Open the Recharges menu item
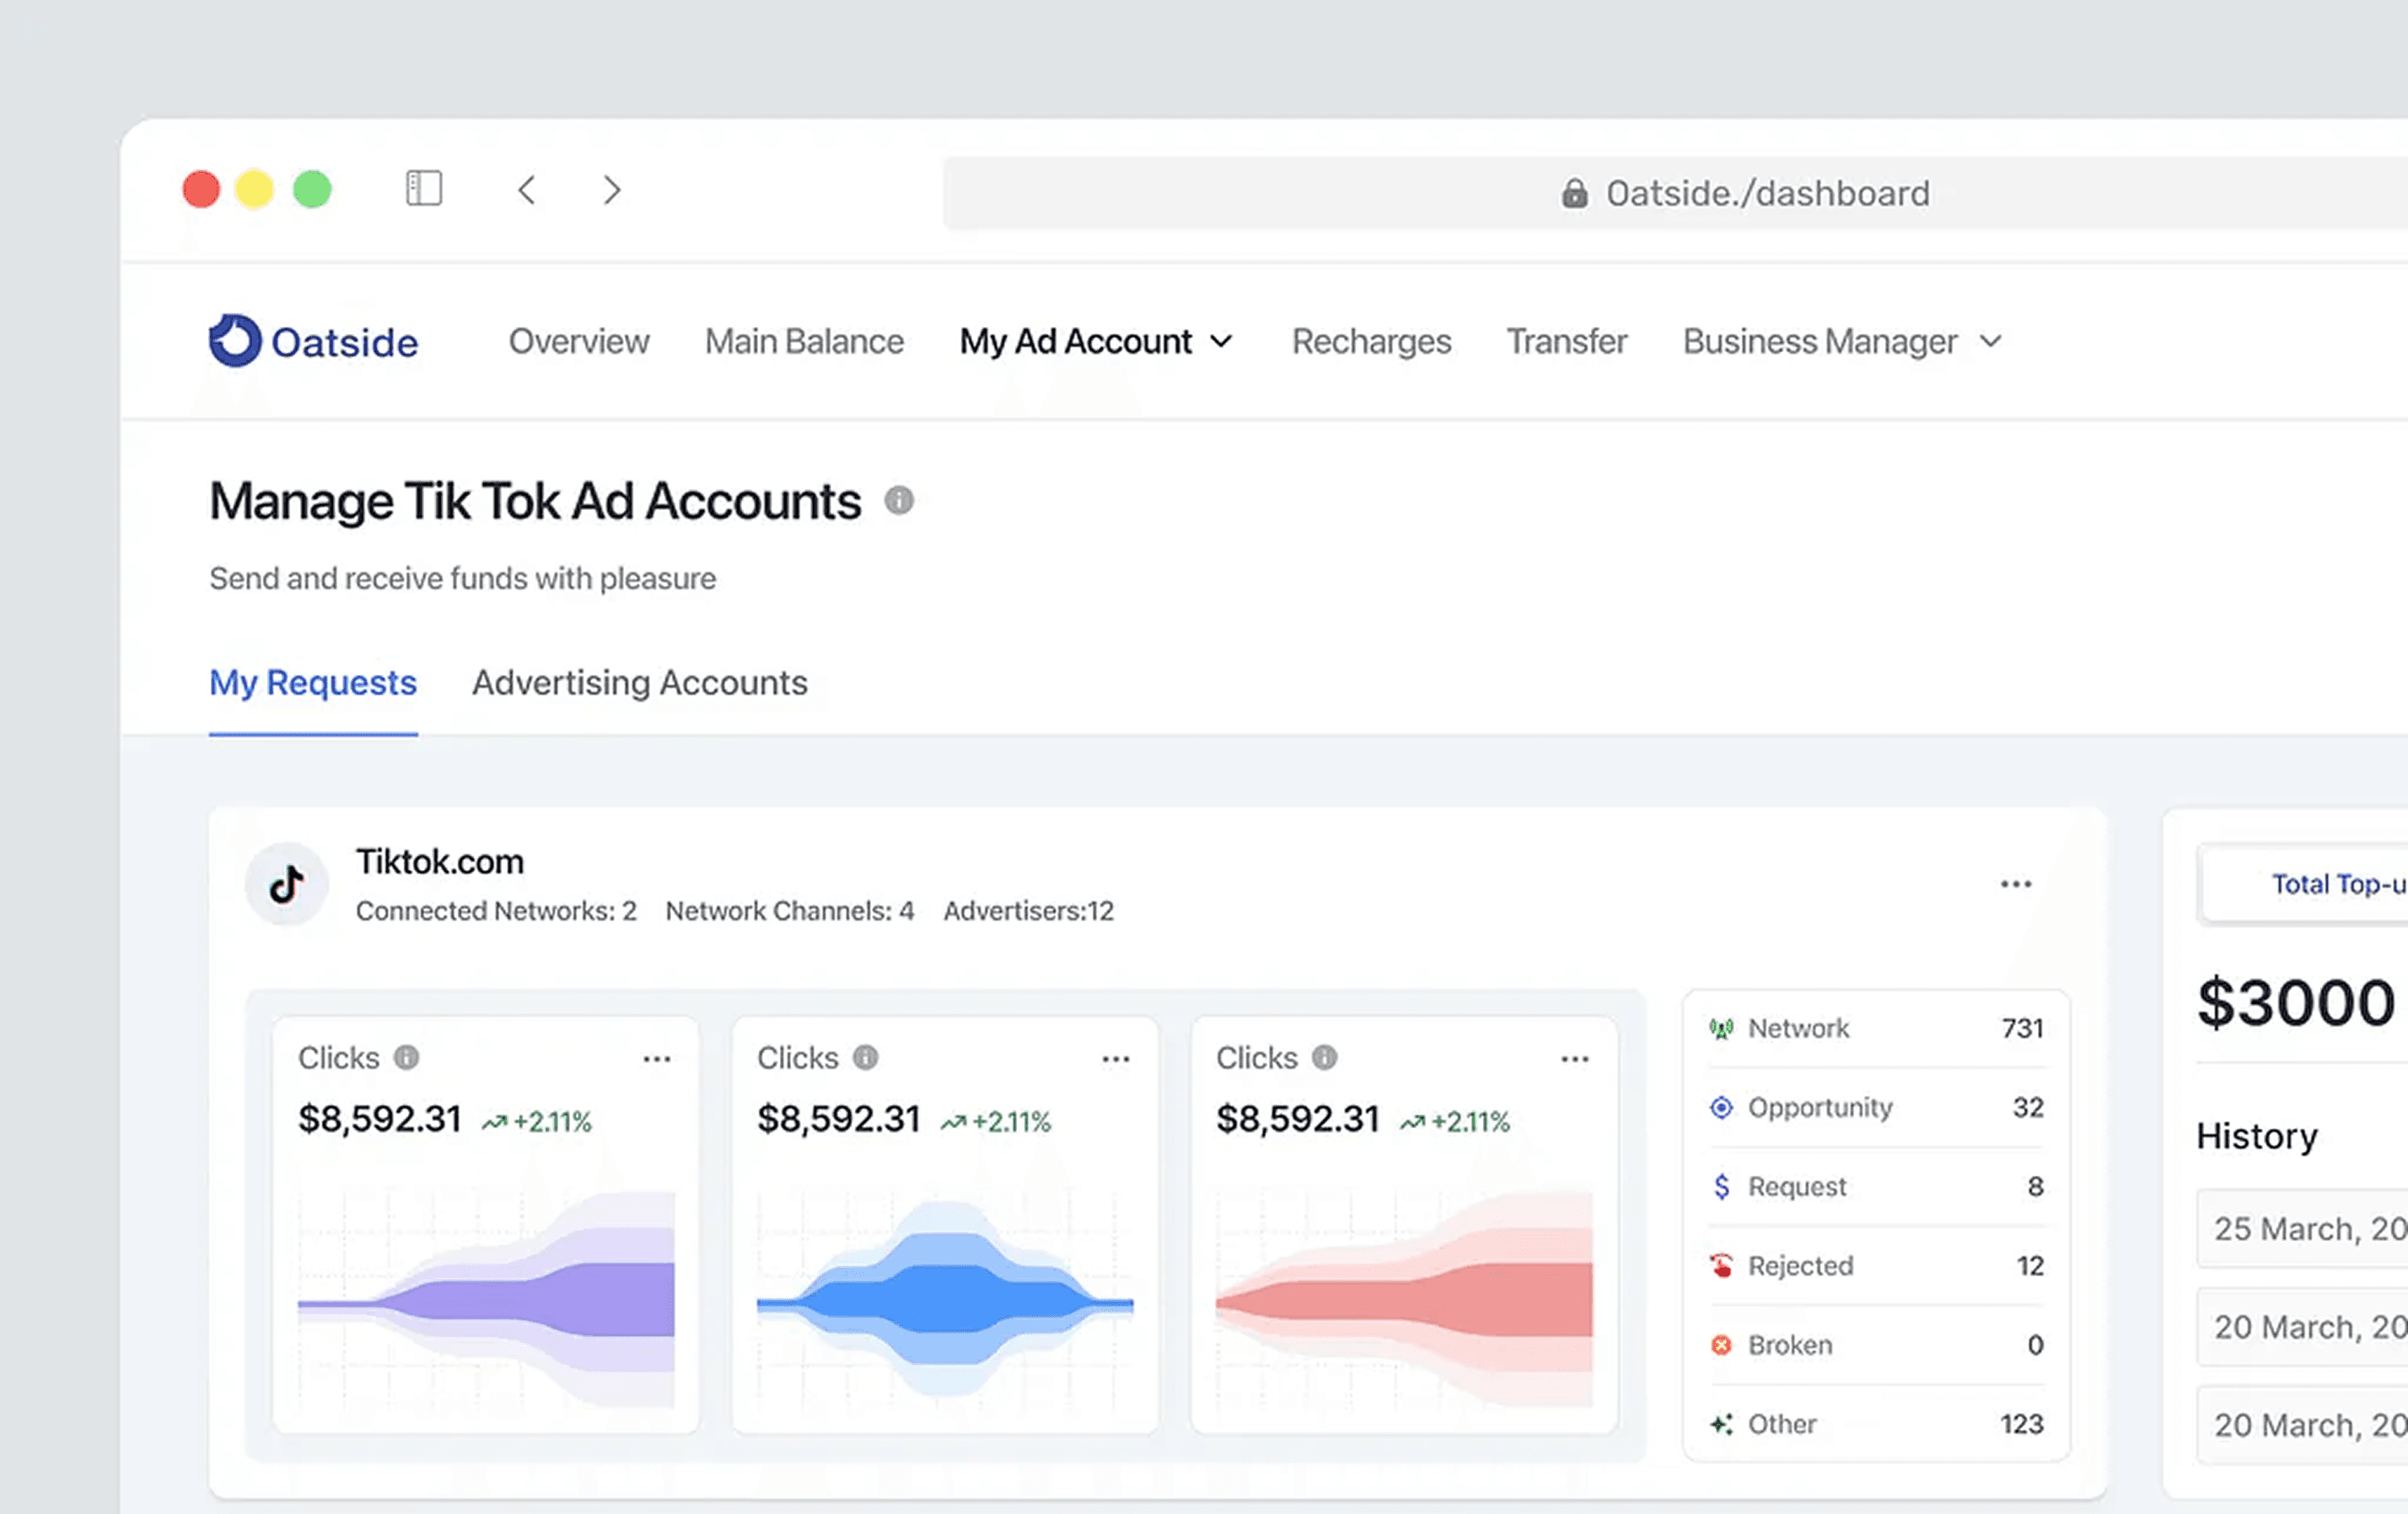2408x1514 pixels. point(1371,342)
